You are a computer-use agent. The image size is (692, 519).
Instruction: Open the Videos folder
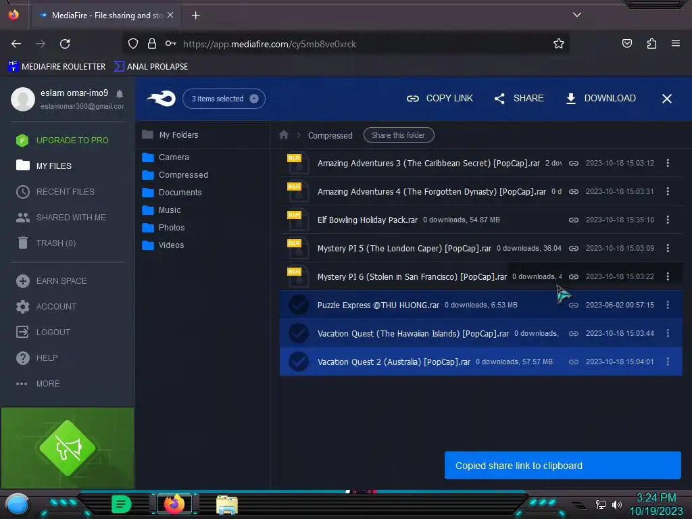point(163,245)
